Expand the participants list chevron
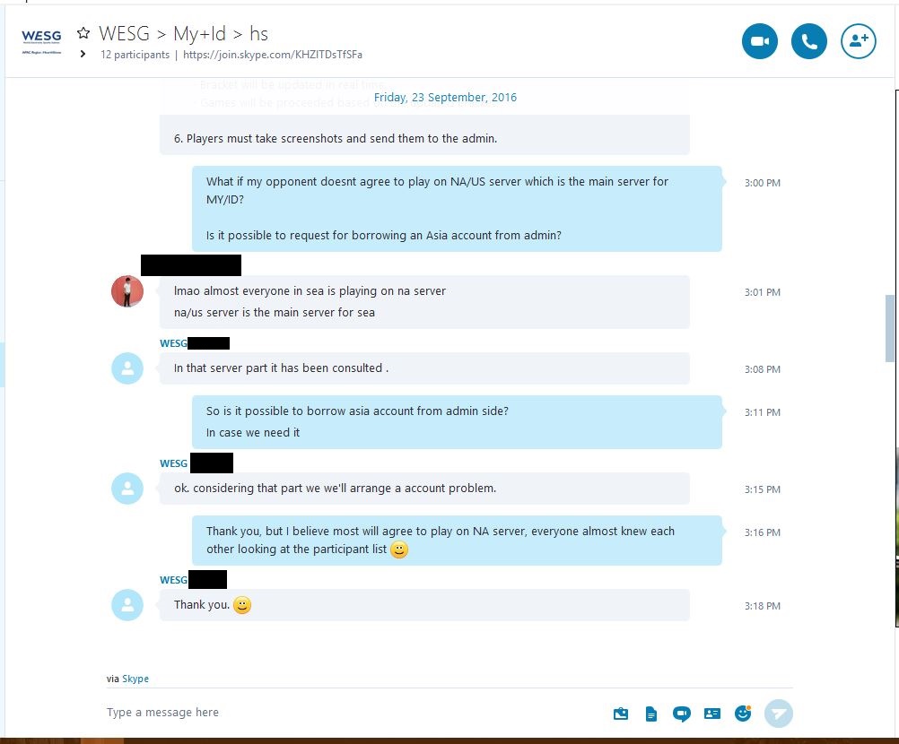 point(83,54)
